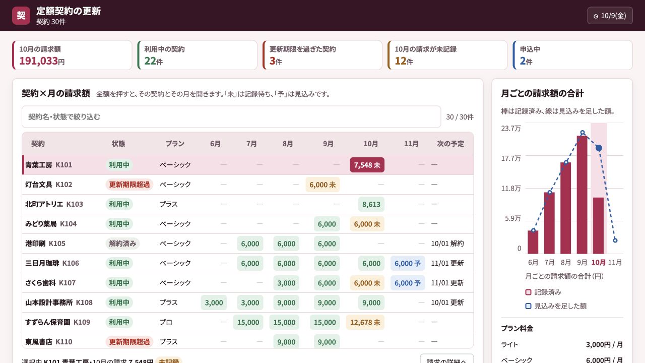Open the 10/9(金) date button
Screen dimensions: 645x363
point(610,16)
